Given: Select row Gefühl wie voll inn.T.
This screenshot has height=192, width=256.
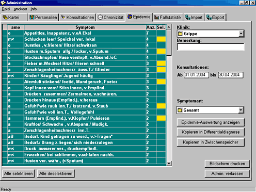Looking at the screenshot, I should point(84,112).
